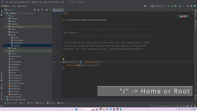Screen dimensions: 197x111
Task: Start debugging with the green bug icon
Action: coord(172,6)
